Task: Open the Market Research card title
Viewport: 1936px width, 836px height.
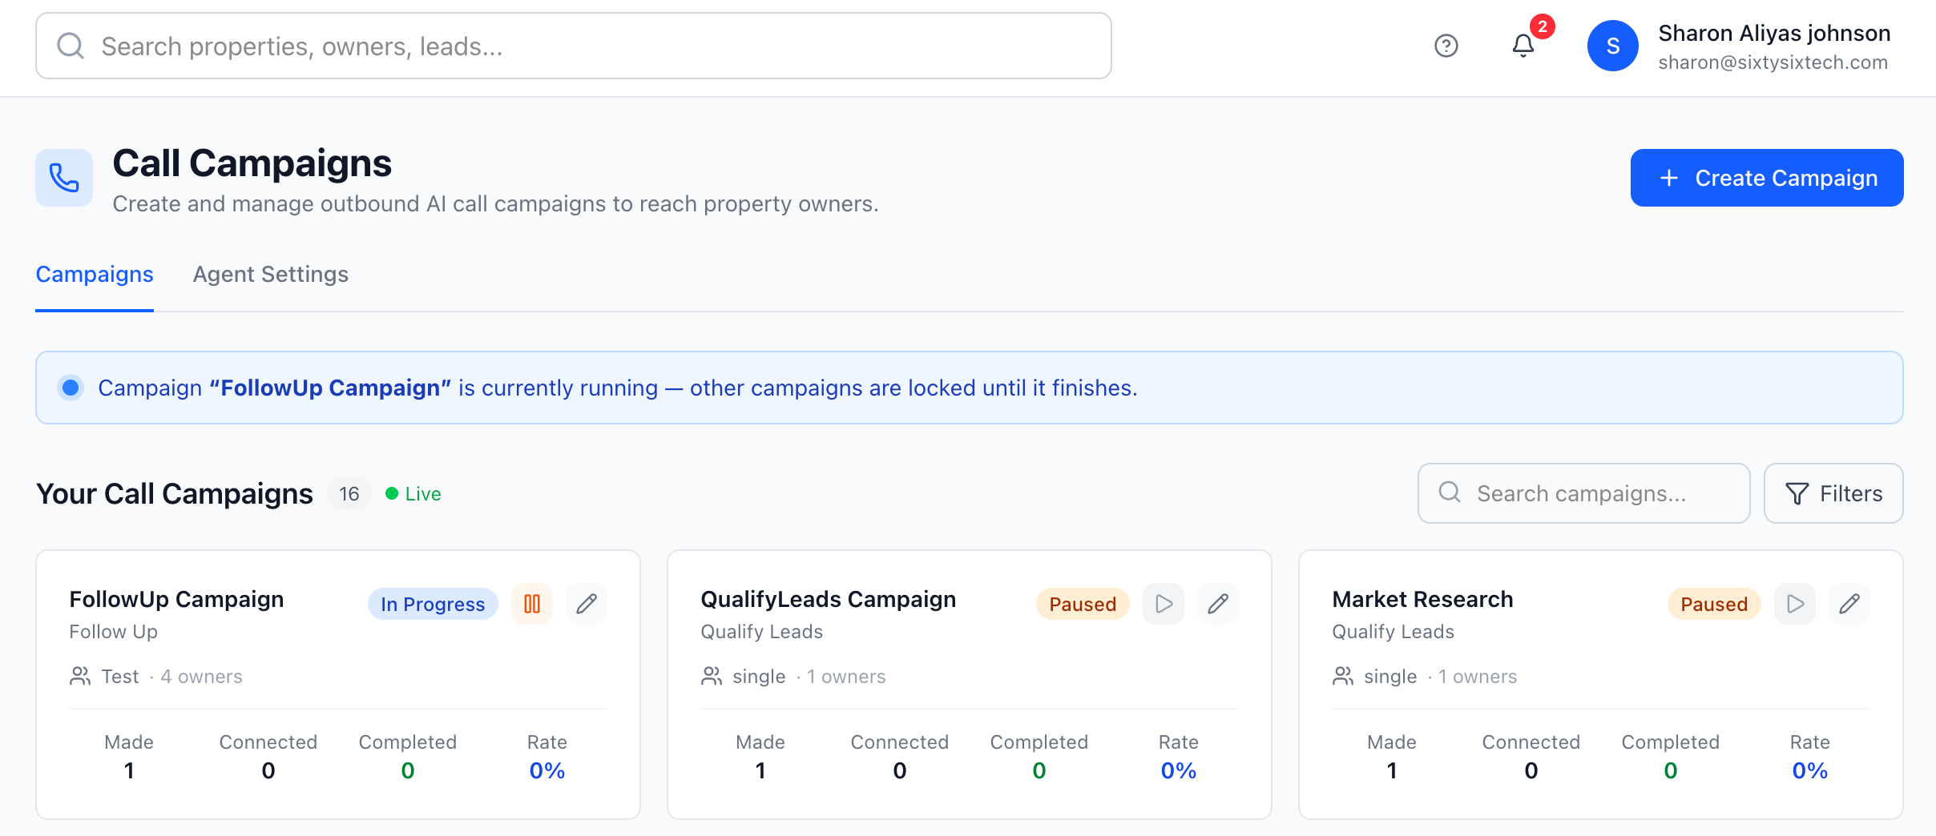Action: pyautogui.click(x=1423, y=599)
